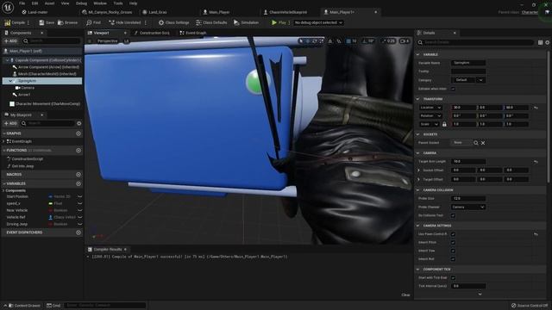The width and height of the screenshot is (552, 310).
Task: Click Add button in Components panel
Action: point(10,41)
